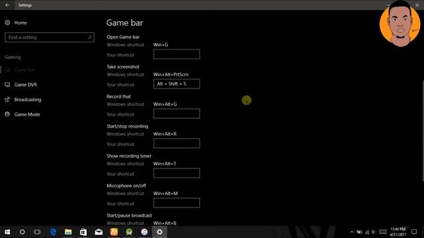Click the Win+Alt+B shortcut text

[165, 223]
